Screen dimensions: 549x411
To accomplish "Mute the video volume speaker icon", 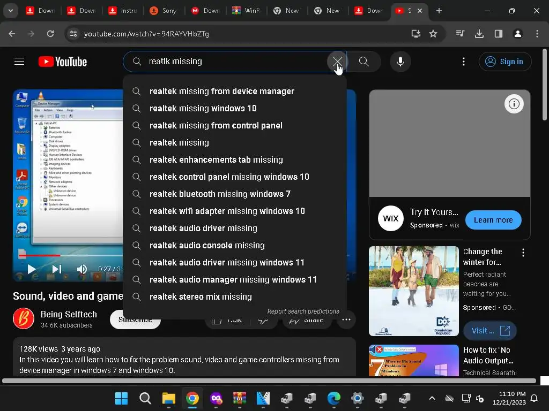I will point(81,269).
